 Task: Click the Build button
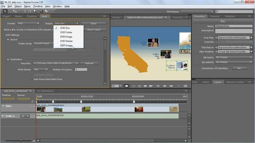click(x=93, y=23)
